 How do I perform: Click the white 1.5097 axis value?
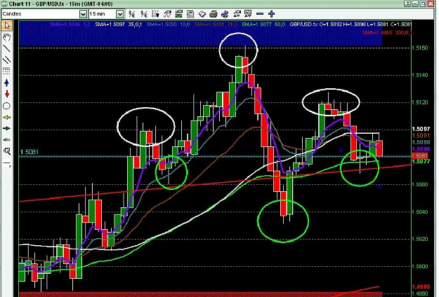pyautogui.click(x=421, y=129)
